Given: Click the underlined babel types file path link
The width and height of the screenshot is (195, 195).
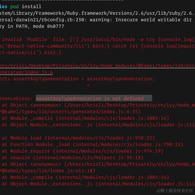Looking at the screenshot, I should [97, 66].
